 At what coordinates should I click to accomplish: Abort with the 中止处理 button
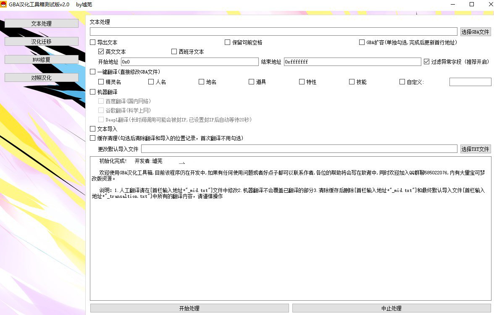391,308
